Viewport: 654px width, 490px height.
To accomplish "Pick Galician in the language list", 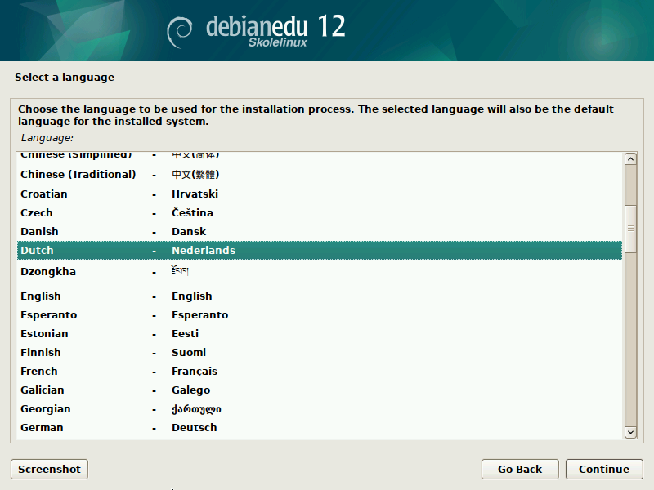I will pyautogui.click(x=320, y=390).
